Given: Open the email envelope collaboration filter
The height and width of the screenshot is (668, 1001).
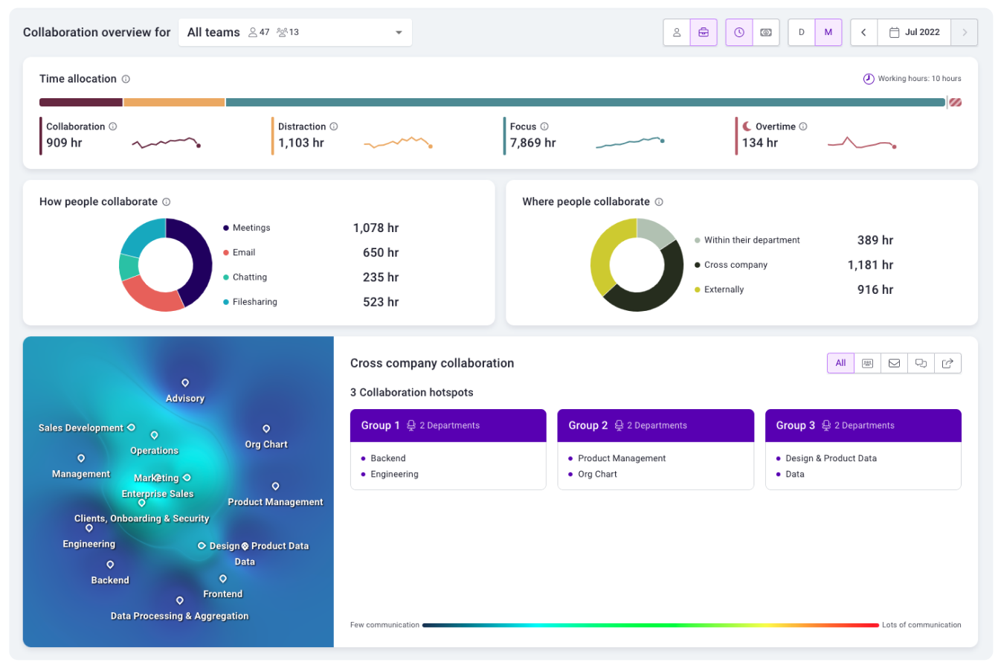Looking at the screenshot, I should (x=894, y=363).
